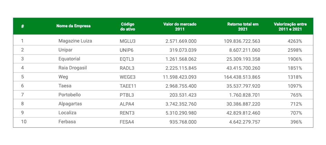Click the Código do ativo column header
Screen dimensions: 326x145
(128, 27)
